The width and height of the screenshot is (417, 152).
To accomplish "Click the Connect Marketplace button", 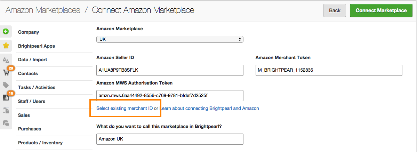I will coord(381,10).
